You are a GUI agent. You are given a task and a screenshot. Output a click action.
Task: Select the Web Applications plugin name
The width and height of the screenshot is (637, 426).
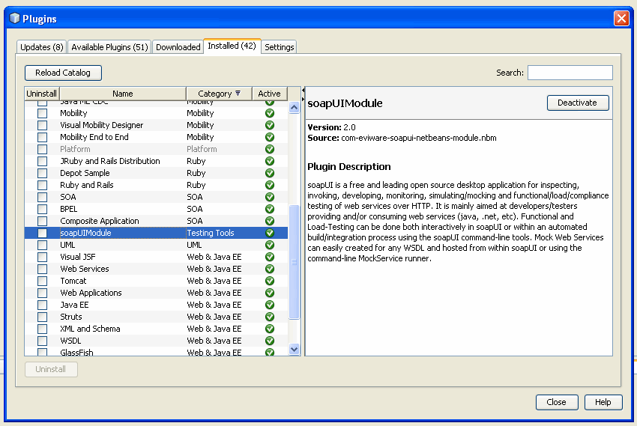point(91,293)
